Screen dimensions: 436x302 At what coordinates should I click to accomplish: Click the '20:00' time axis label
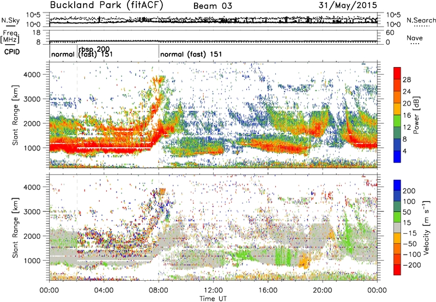(323, 291)
